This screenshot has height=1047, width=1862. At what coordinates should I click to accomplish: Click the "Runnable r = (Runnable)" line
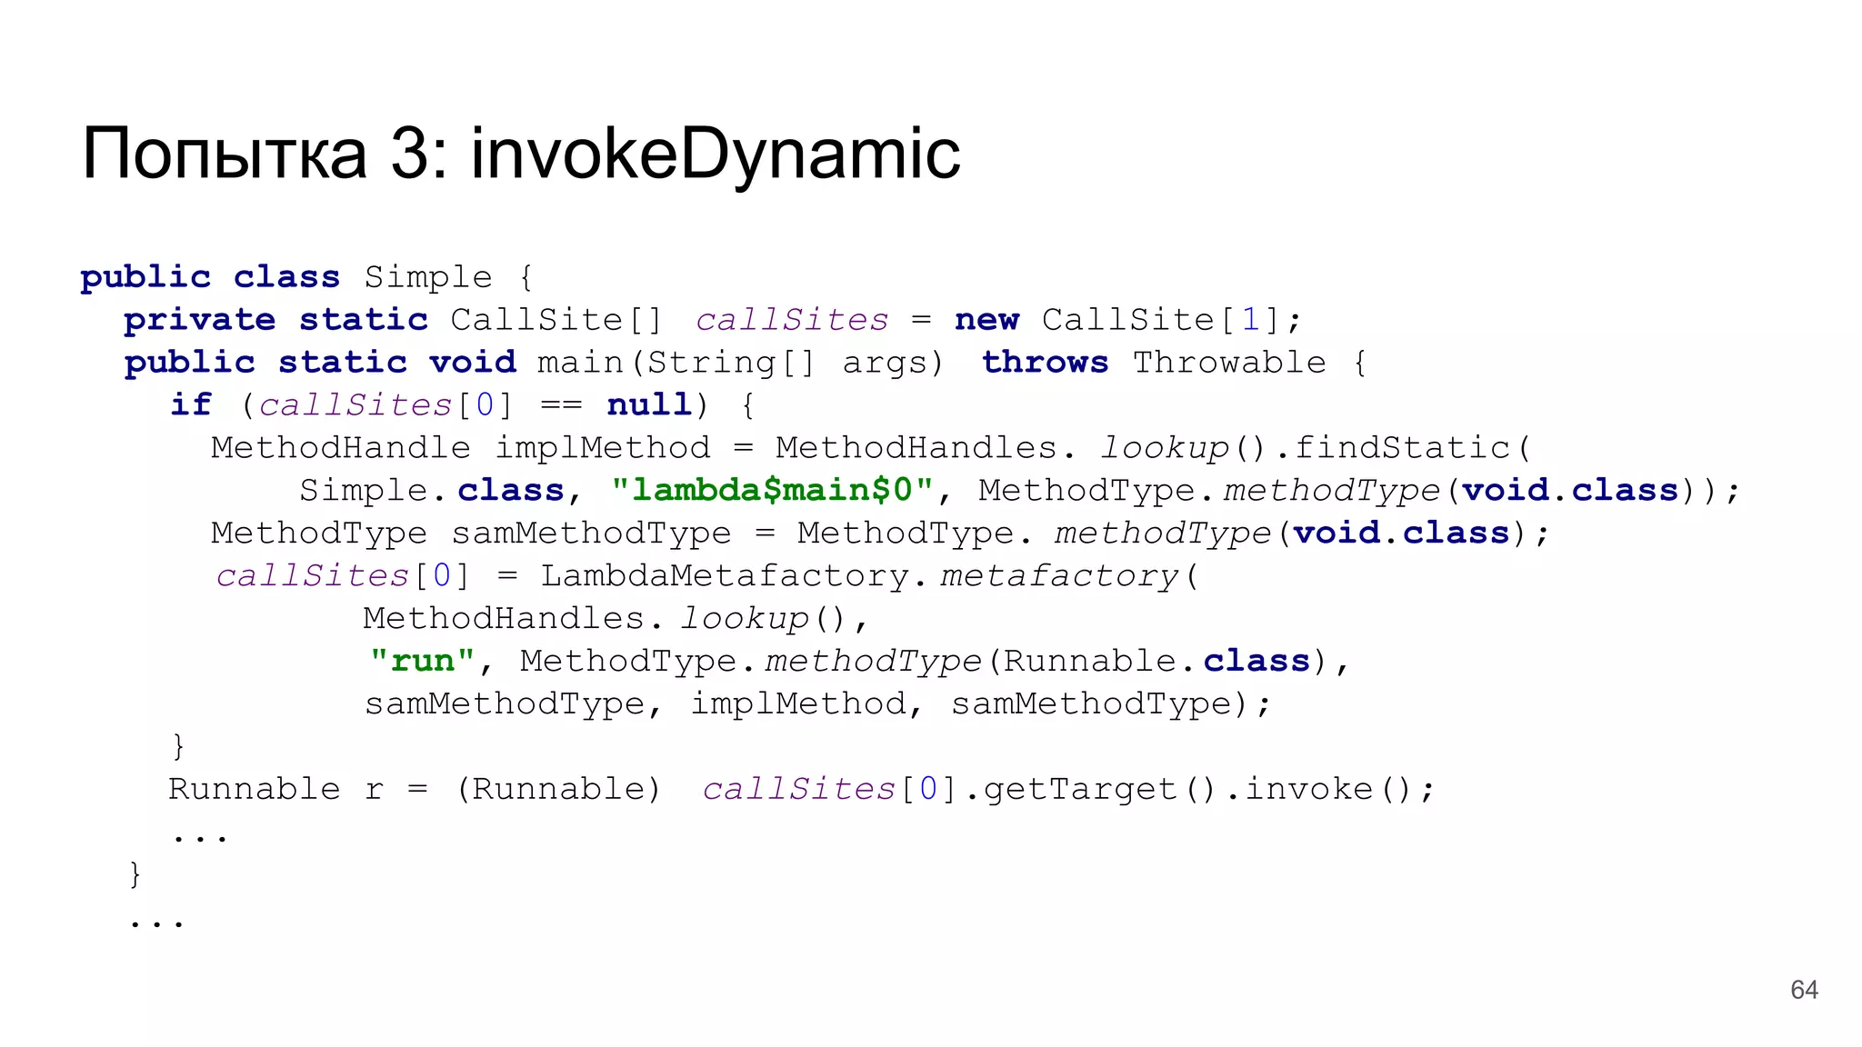click(801, 789)
